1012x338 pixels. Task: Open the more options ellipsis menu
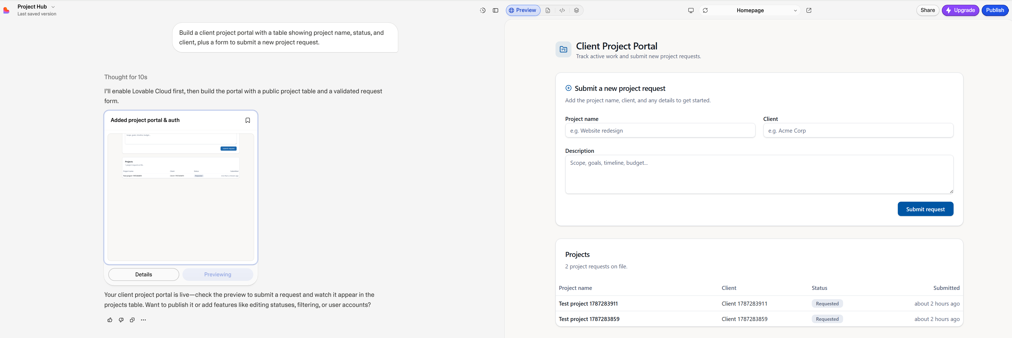click(x=143, y=320)
